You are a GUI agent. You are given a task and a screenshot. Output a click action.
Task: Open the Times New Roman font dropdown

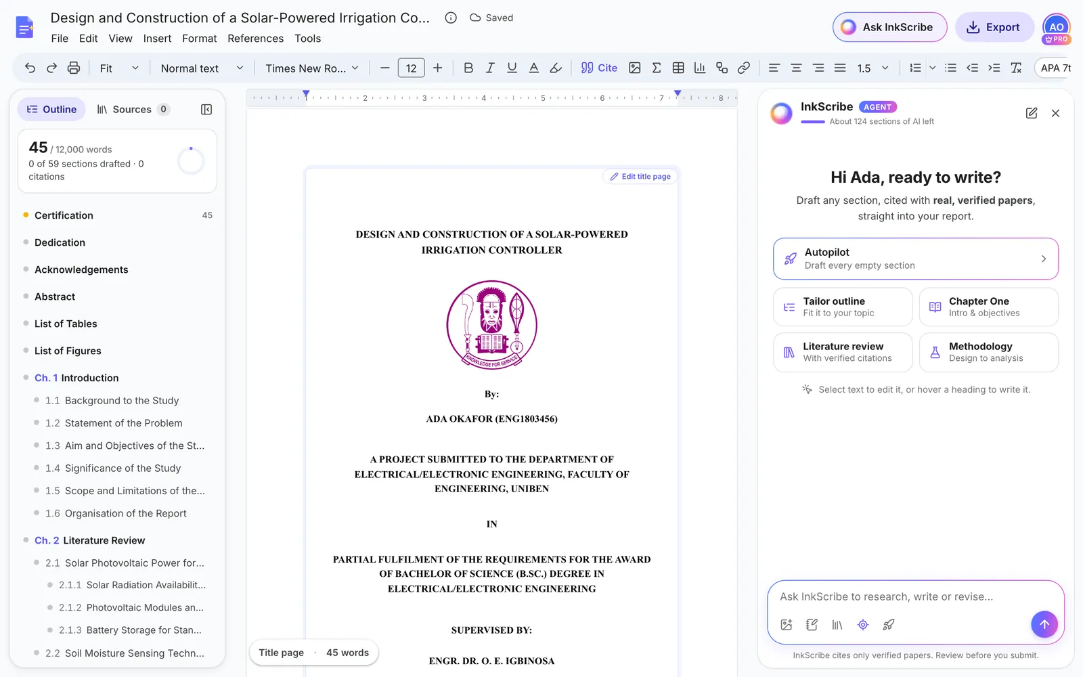(x=312, y=68)
